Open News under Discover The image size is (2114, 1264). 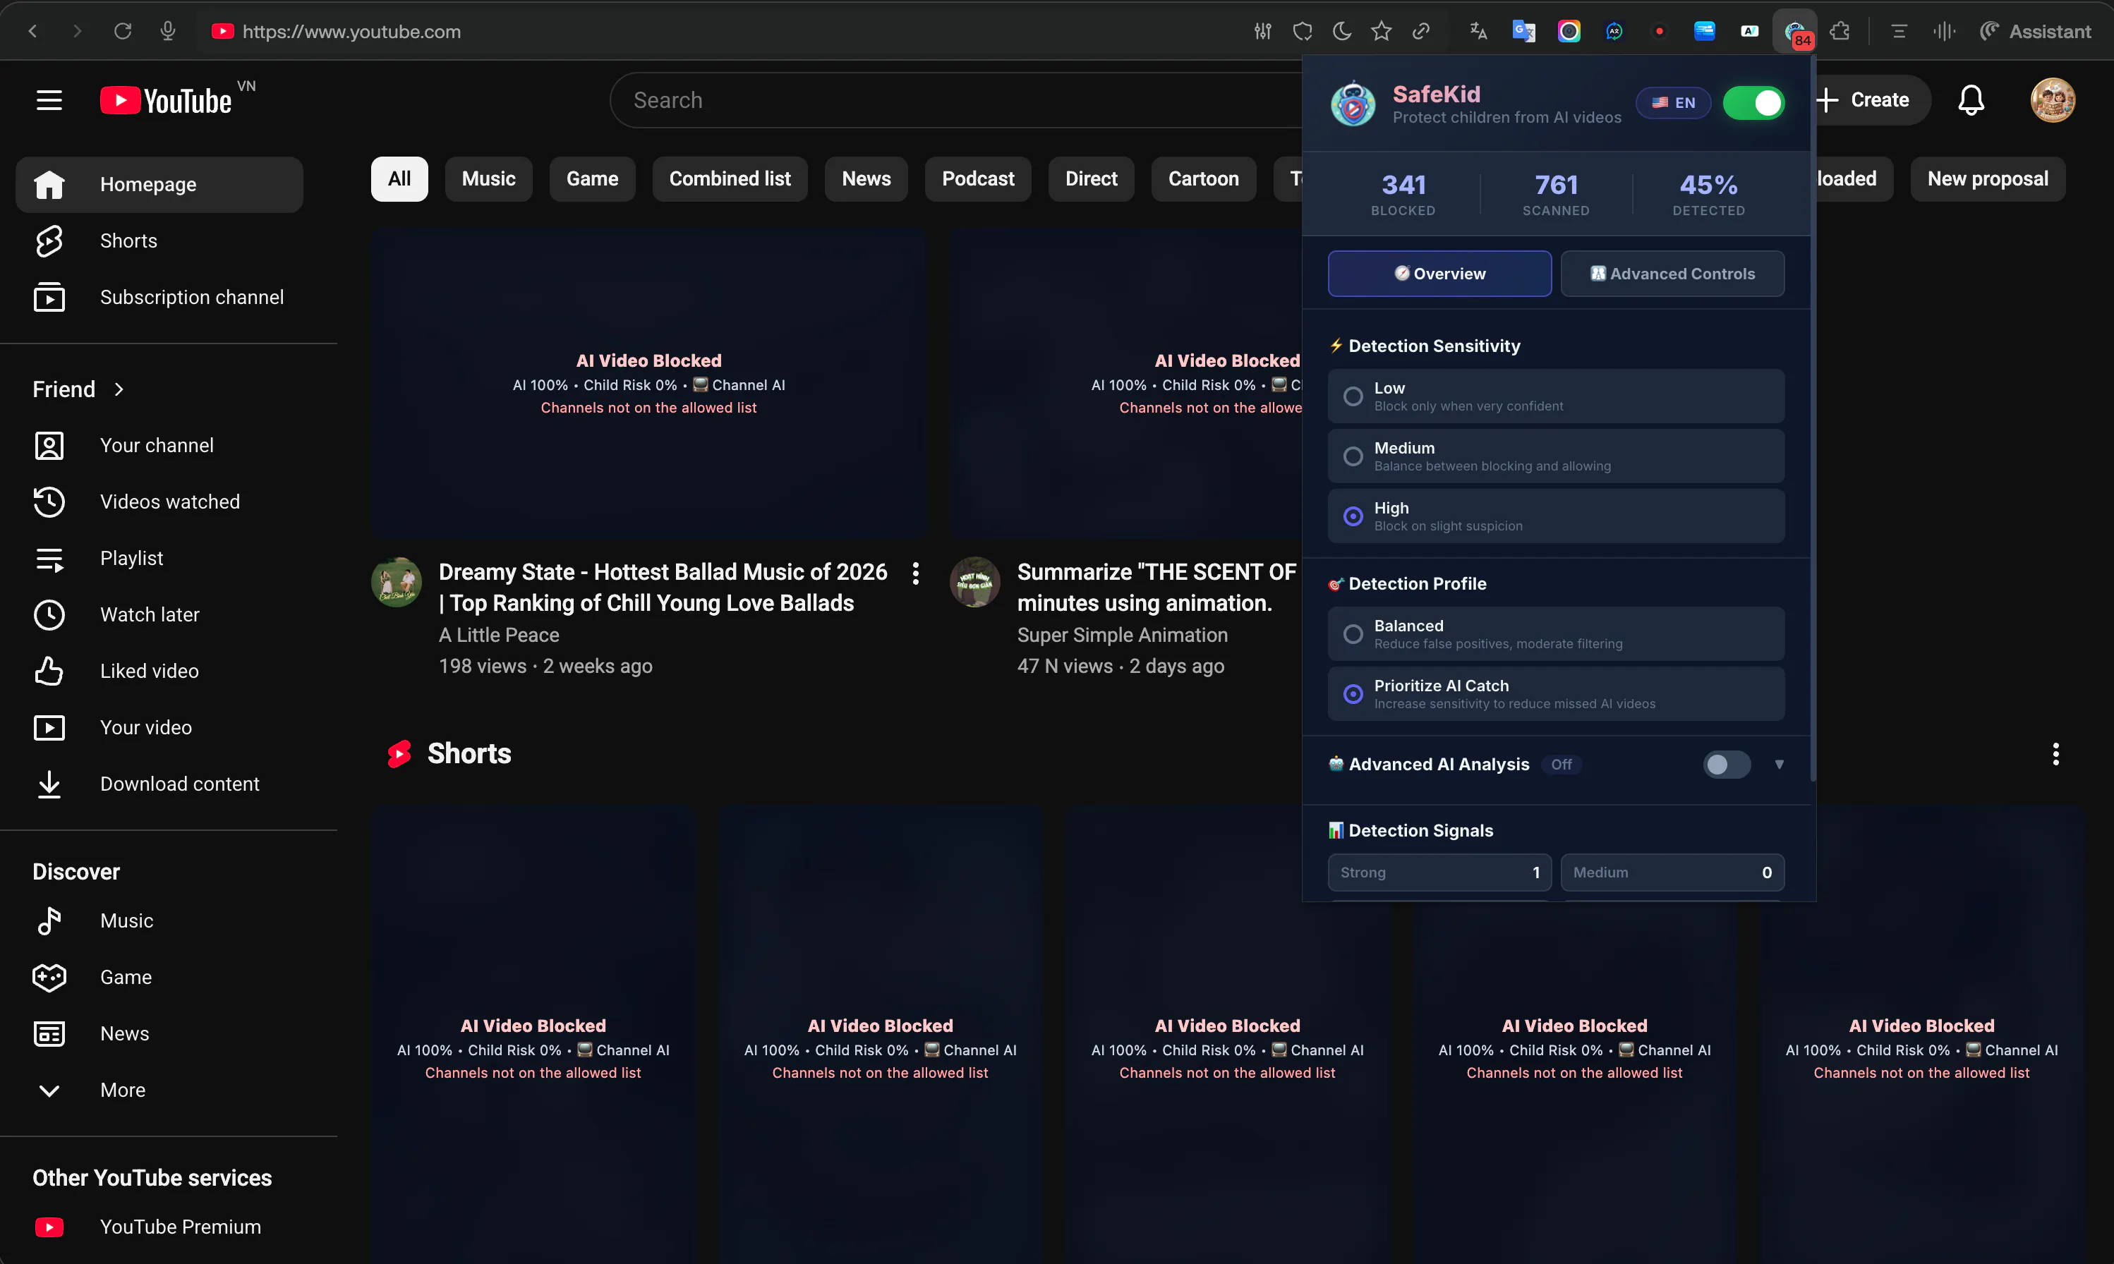160,1034
